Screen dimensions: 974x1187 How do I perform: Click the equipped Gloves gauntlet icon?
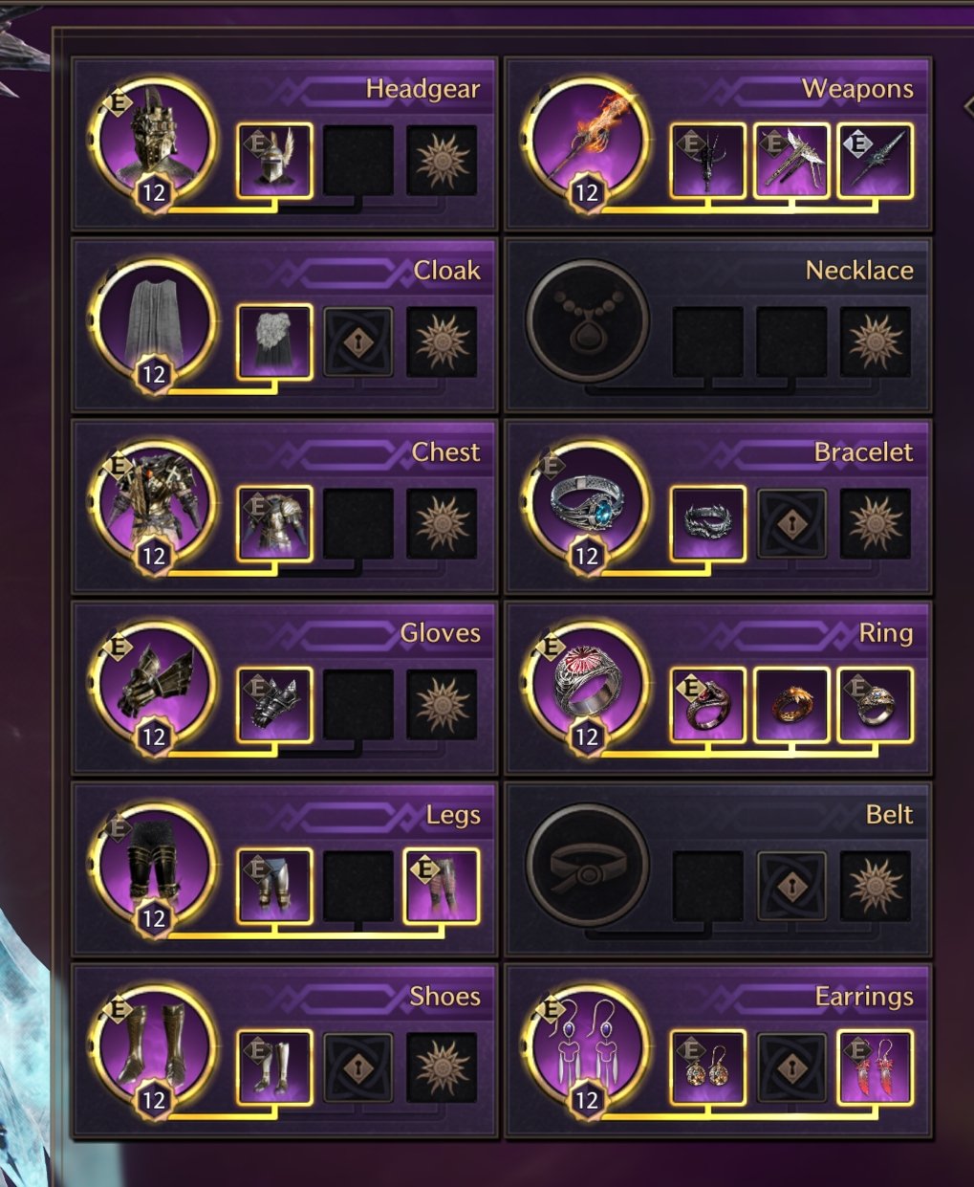coord(153,683)
